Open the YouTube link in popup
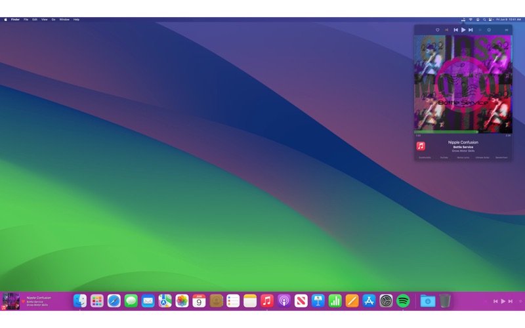Image resolution: width=525 pixels, height=328 pixels. pos(444,157)
